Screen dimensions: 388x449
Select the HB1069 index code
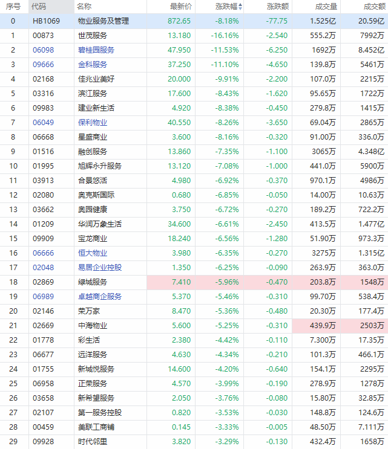[46, 21]
